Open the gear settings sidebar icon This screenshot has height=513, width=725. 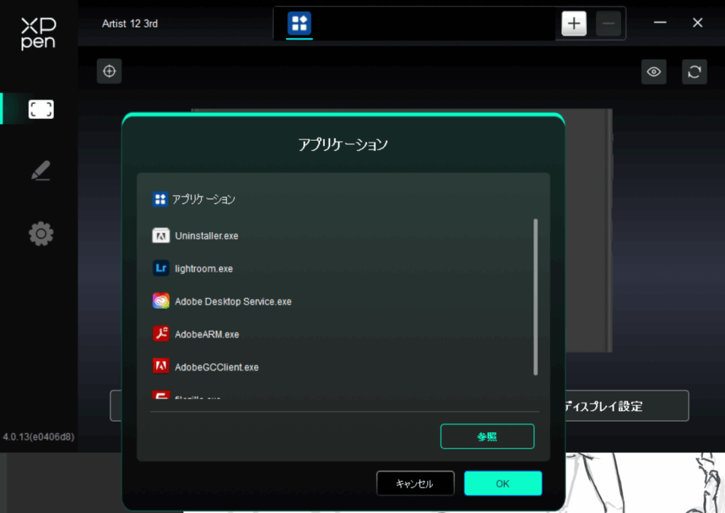pyautogui.click(x=40, y=234)
